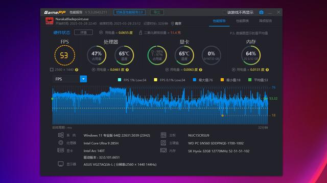Viewport: 327px width, 183px height.
Task: Click the ASUS VG27AQ3A-L display text
Action: coord(120,164)
